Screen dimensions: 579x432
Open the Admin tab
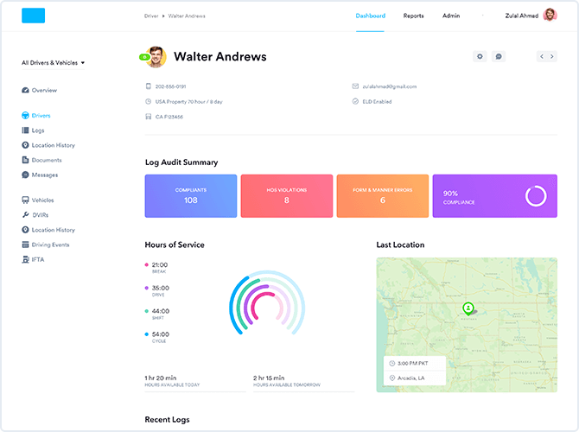tap(451, 16)
